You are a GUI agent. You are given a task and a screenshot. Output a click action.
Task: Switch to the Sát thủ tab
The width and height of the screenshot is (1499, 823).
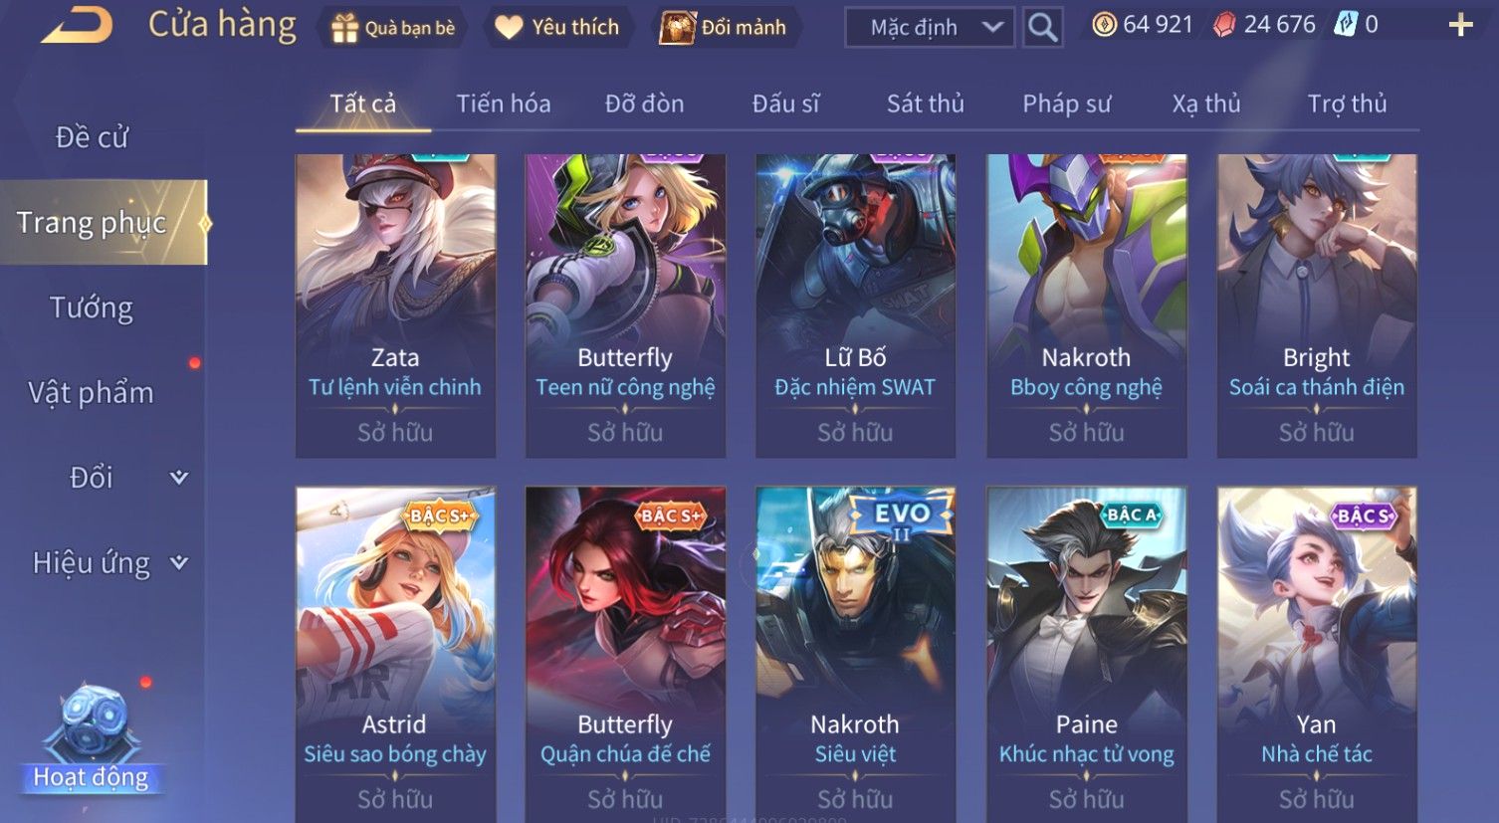click(x=925, y=103)
